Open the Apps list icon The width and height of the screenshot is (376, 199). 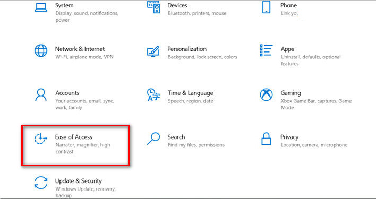[x=266, y=50]
